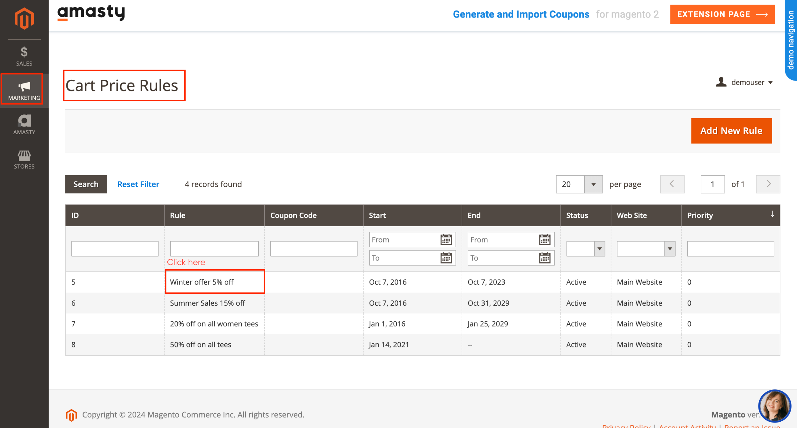Viewport: 797px width, 428px height.
Task: Open the Marketing section in the sidebar
Action: coord(23,90)
